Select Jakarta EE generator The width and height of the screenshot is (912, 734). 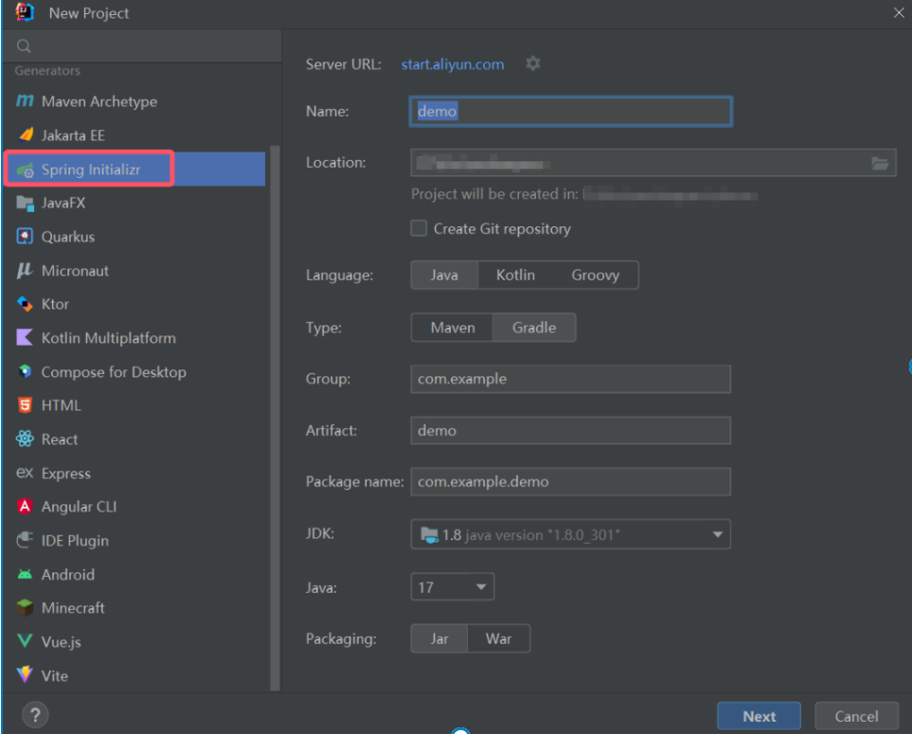pos(134,134)
